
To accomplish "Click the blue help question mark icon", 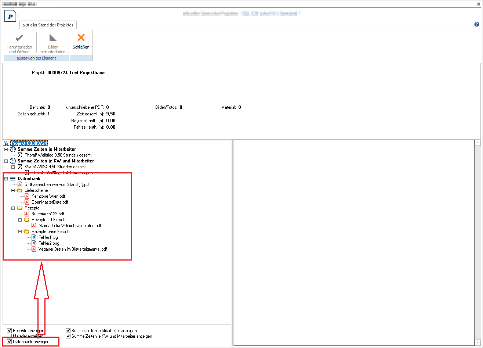I will click(x=477, y=24).
